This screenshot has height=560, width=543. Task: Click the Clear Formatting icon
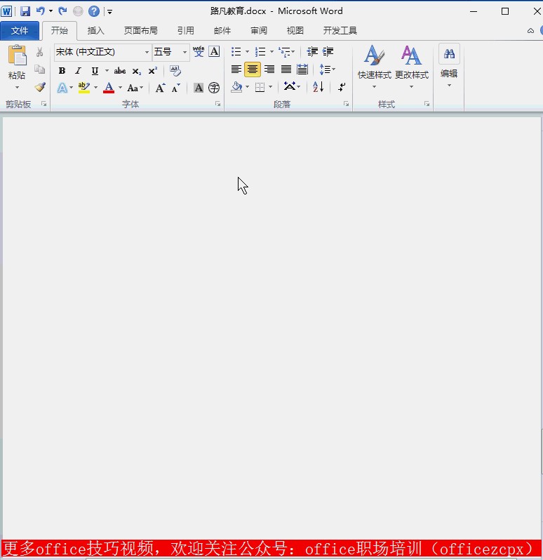tap(175, 70)
